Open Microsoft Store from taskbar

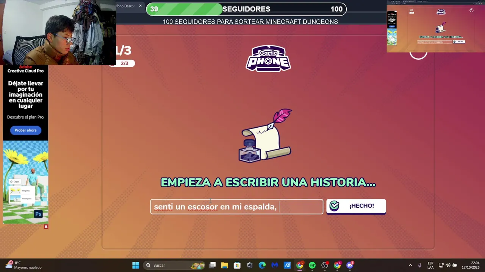(x=237, y=265)
